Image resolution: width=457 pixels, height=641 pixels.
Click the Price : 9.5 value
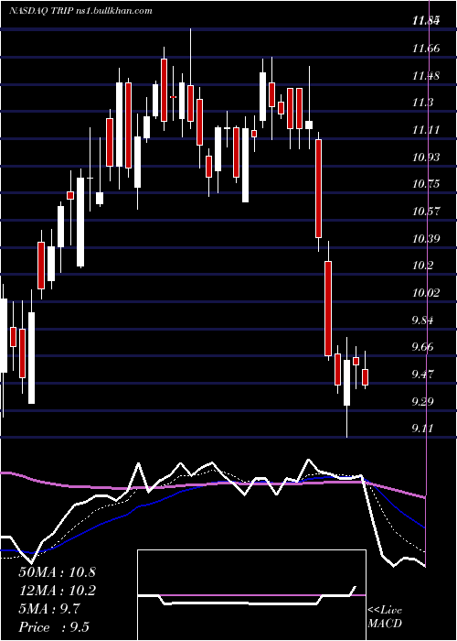point(54,627)
